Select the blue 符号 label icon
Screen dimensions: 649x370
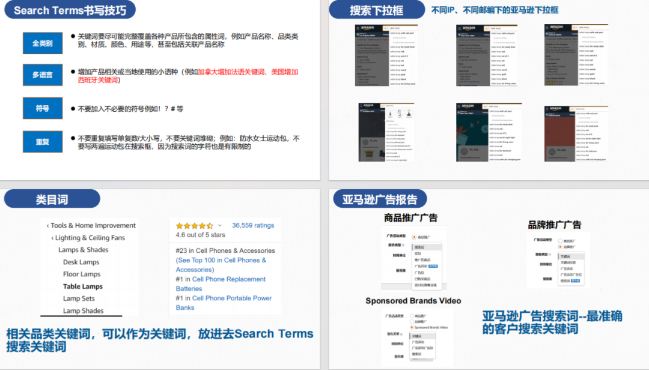(43, 108)
